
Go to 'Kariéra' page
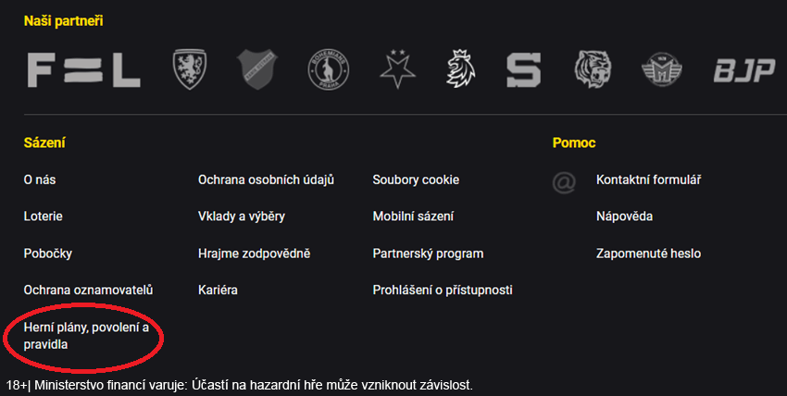click(x=218, y=291)
